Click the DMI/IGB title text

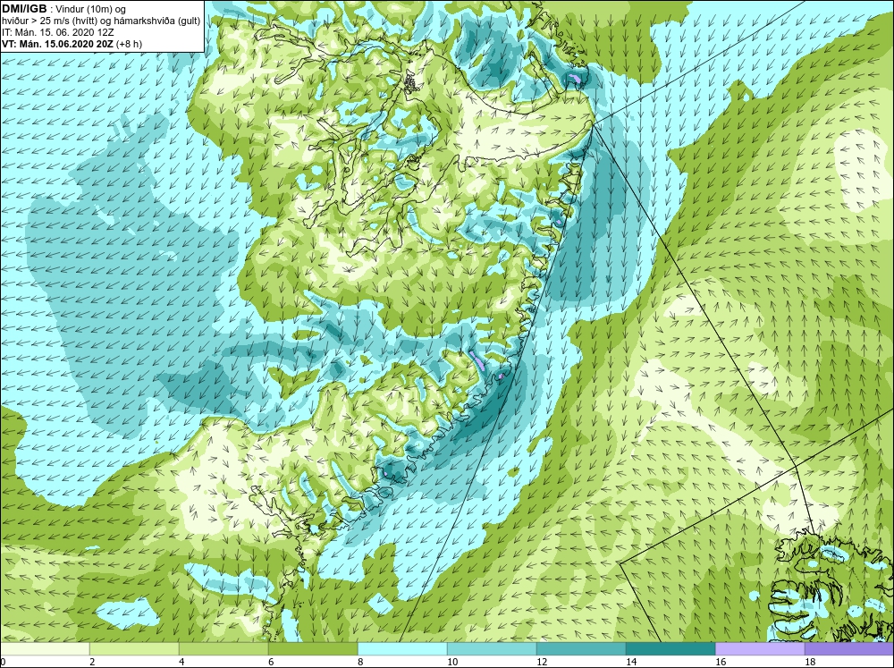click(x=24, y=9)
